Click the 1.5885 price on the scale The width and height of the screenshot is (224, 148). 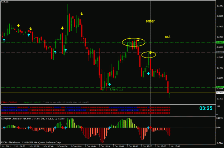(x=220, y=68)
